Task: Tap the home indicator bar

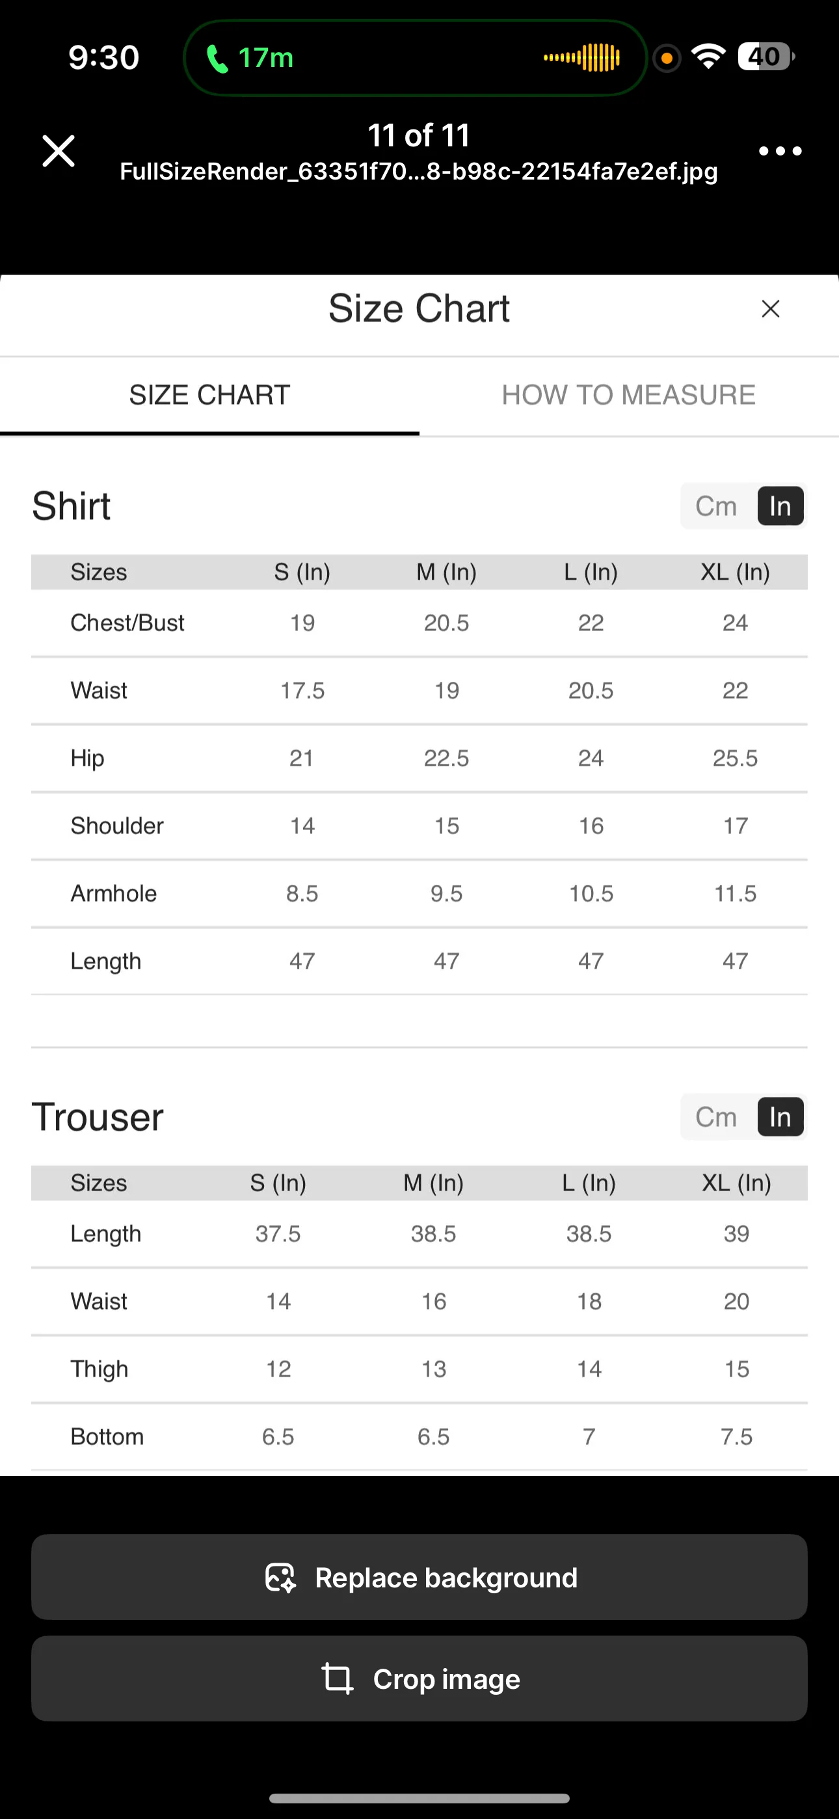Action: (x=419, y=1798)
